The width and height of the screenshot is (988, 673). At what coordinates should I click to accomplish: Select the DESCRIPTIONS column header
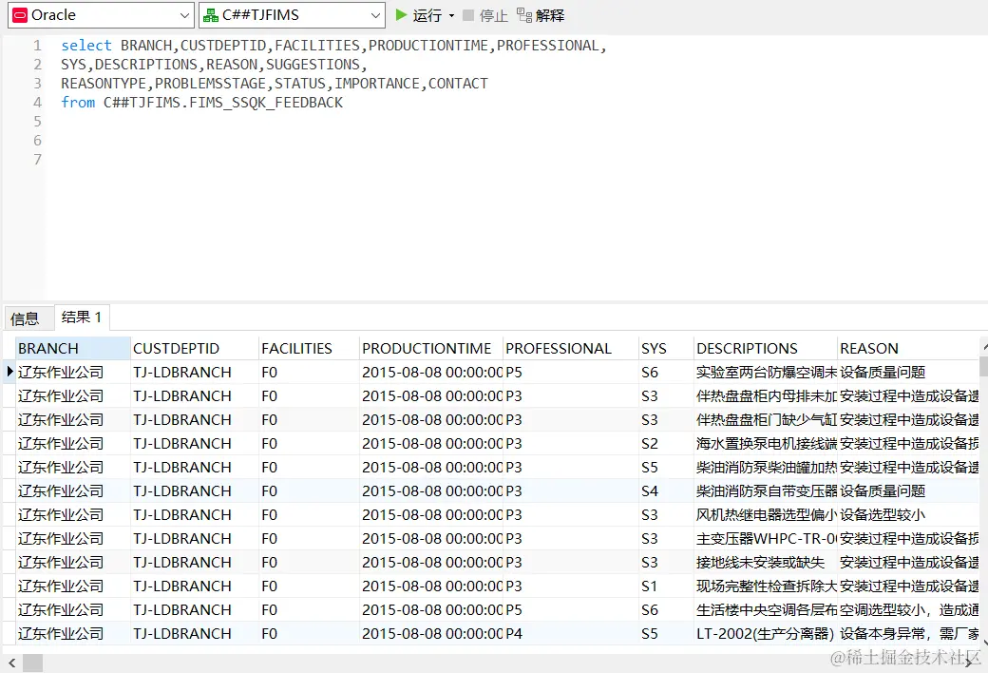pos(766,348)
